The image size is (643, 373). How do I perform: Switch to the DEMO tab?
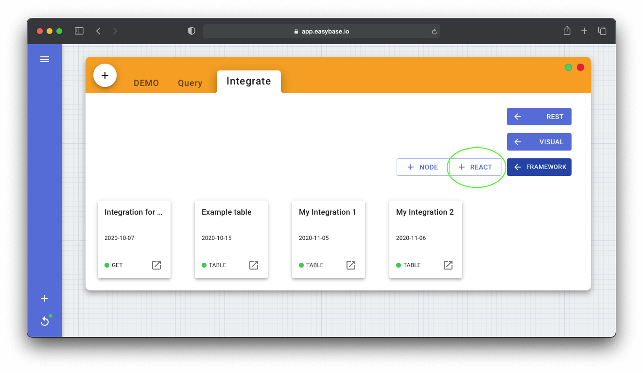[146, 83]
